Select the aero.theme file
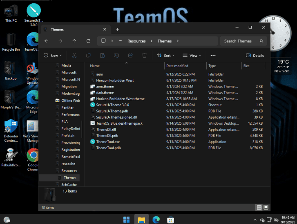This screenshot has height=224, width=297. point(105,87)
